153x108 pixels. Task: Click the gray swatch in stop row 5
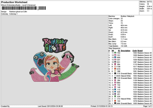pyautogui.click(x=115, y=62)
